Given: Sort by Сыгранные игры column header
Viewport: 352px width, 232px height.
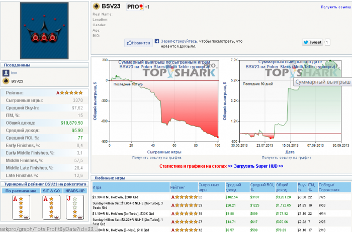Looking at the screenshot, I should tap(212, 187).
